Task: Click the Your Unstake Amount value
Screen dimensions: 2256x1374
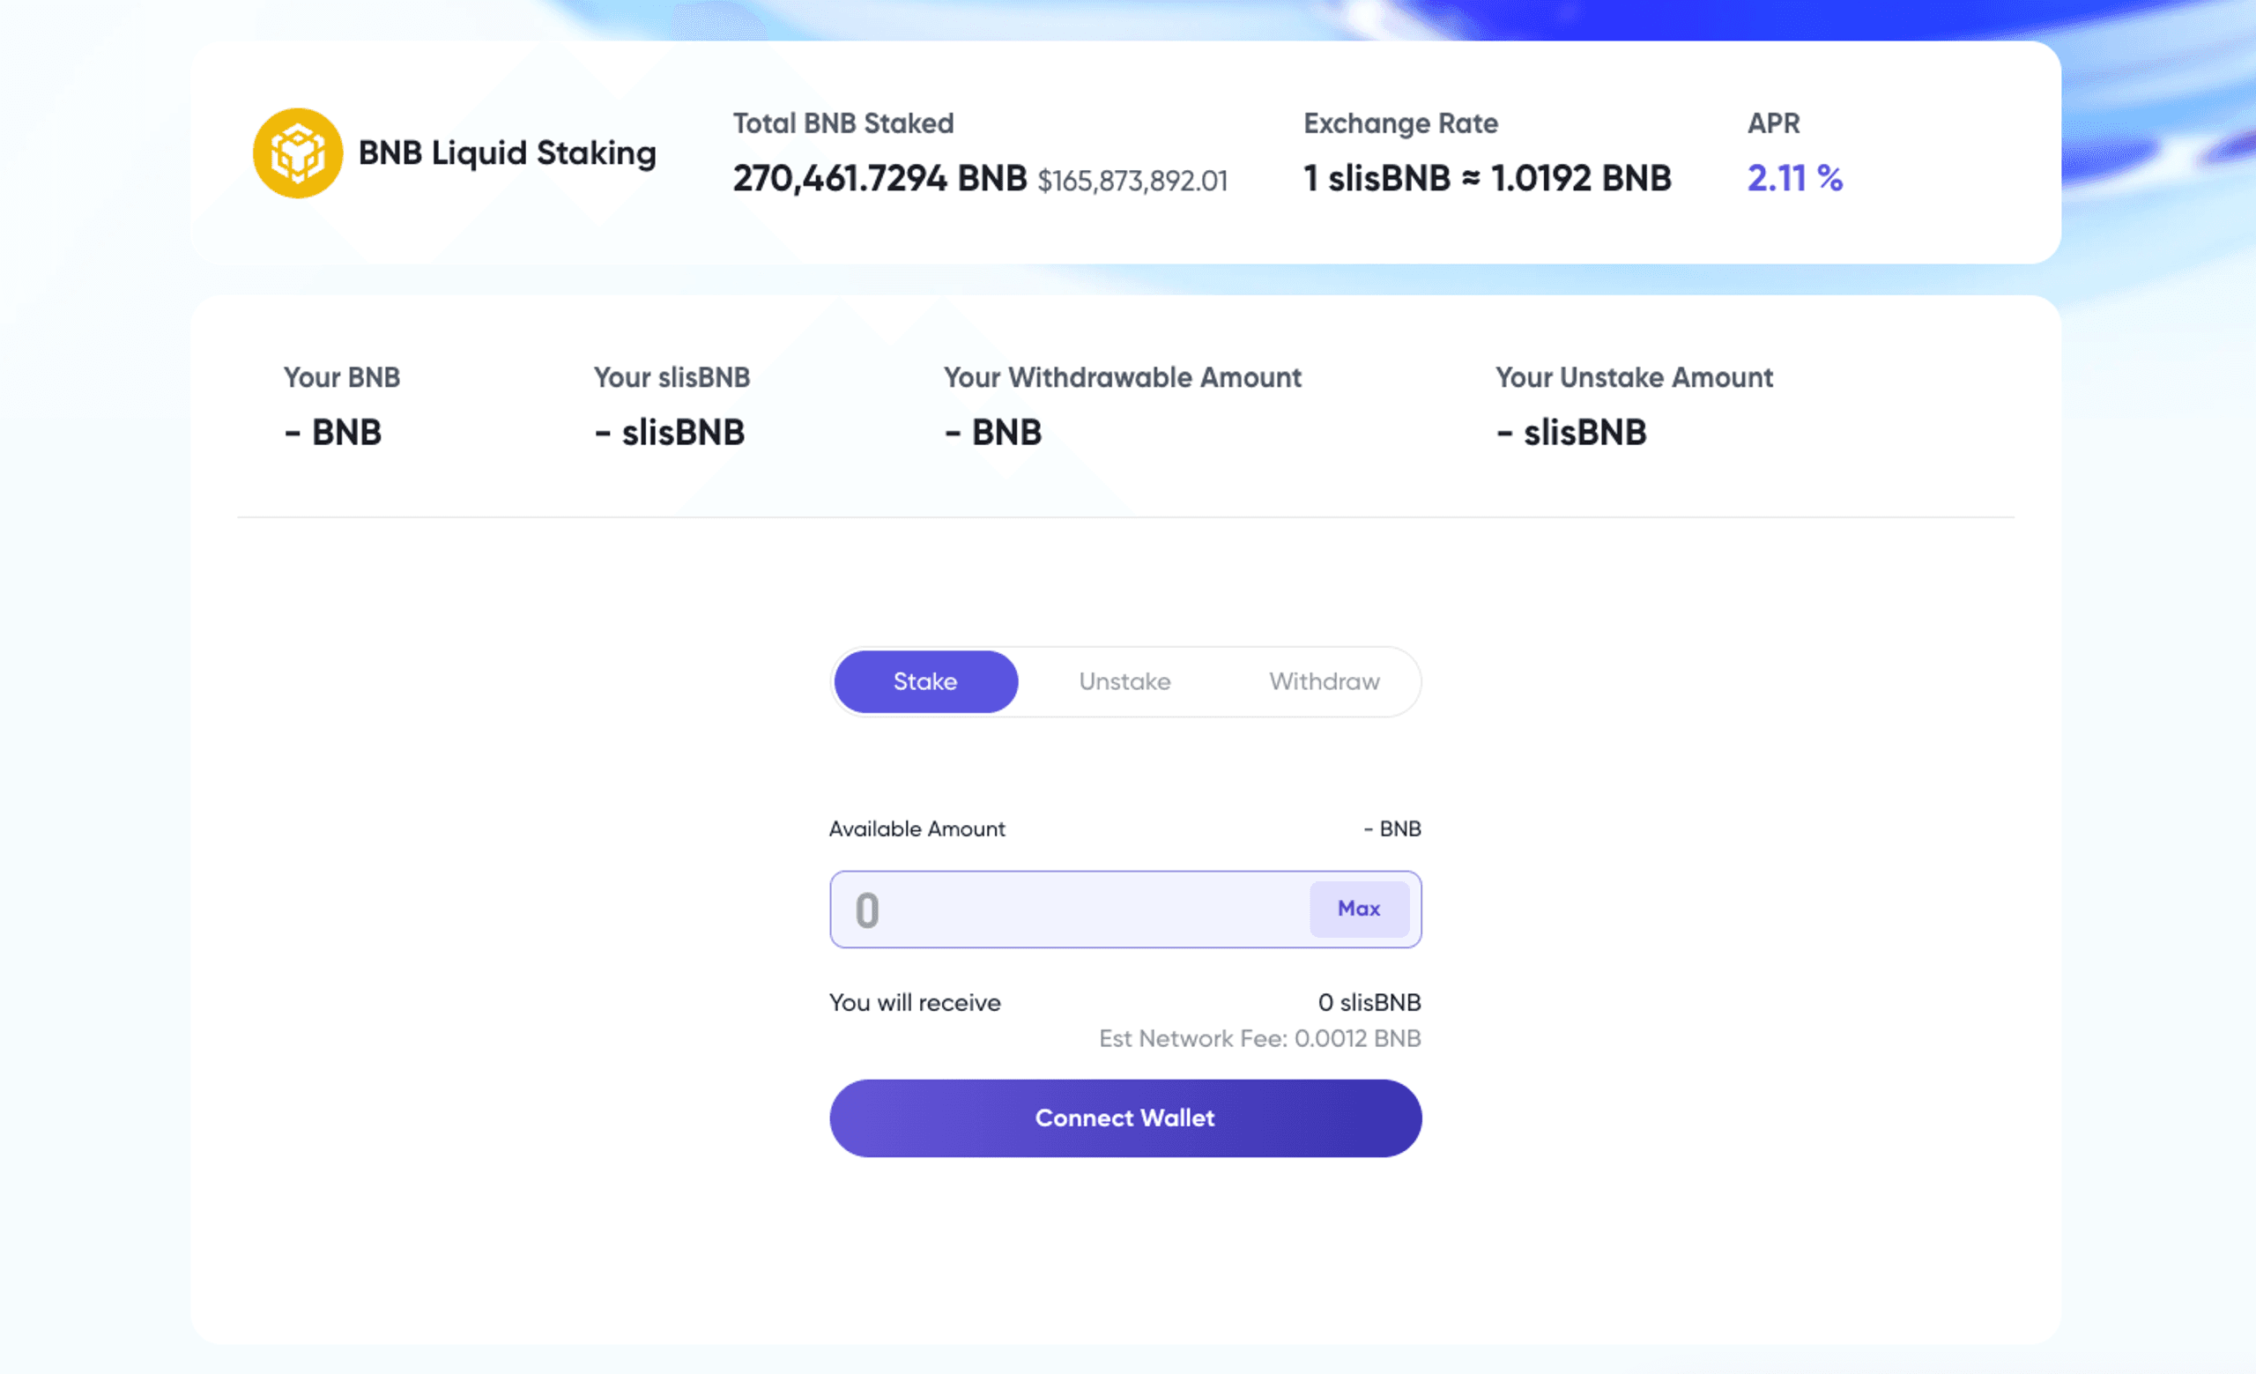Action: click(1572, 431)
